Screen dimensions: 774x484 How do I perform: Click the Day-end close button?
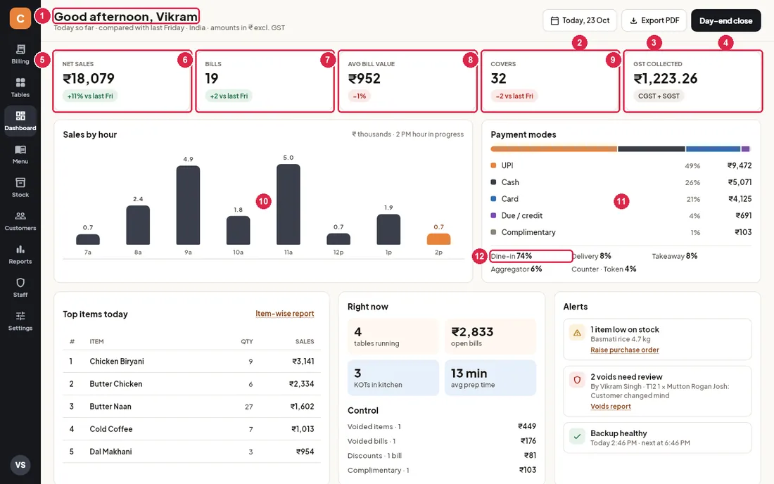click(x=725, y=20)
